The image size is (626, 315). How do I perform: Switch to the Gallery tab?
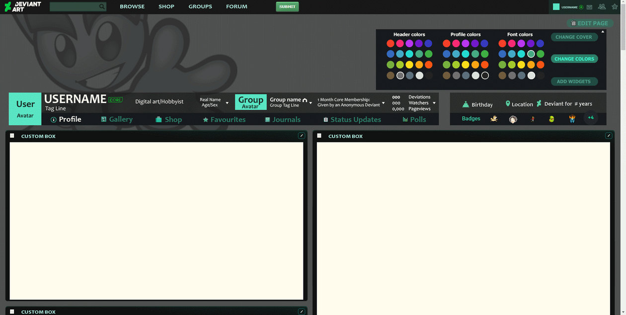click(117, 119)
